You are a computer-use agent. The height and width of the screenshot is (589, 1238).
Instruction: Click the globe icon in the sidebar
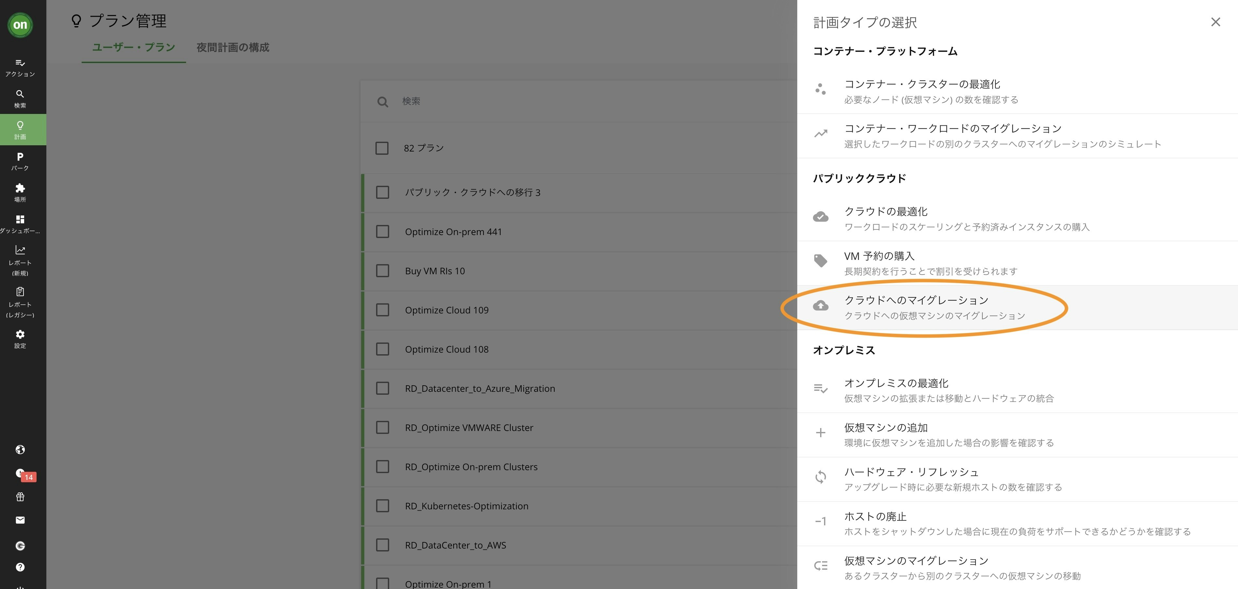click(x=20, y=449)
